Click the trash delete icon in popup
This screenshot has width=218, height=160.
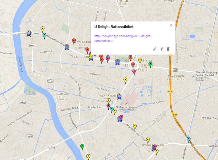pyautogui.click(x=168, y=49)
